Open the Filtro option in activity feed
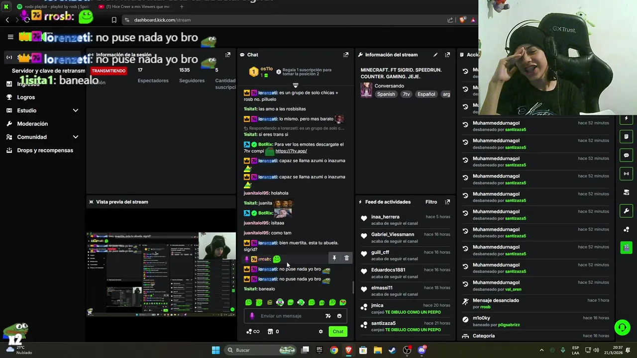 (431, 202)
